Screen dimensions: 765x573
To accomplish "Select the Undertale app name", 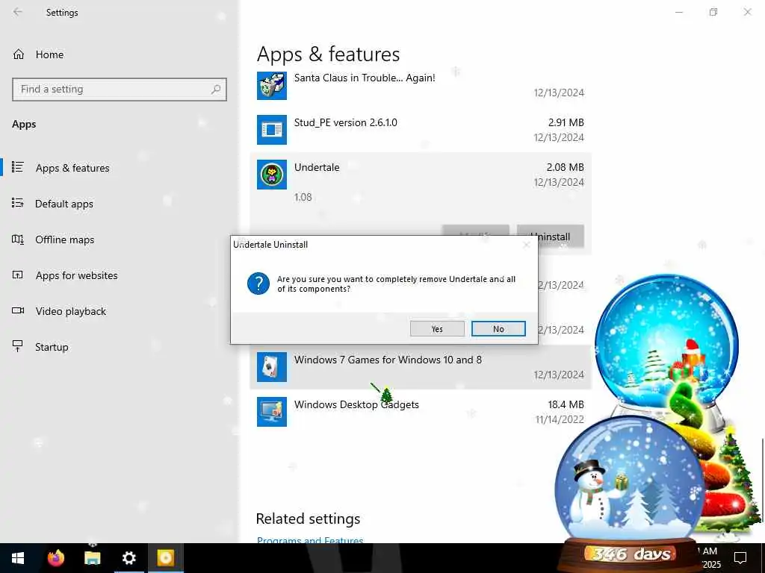I will 317,167.
